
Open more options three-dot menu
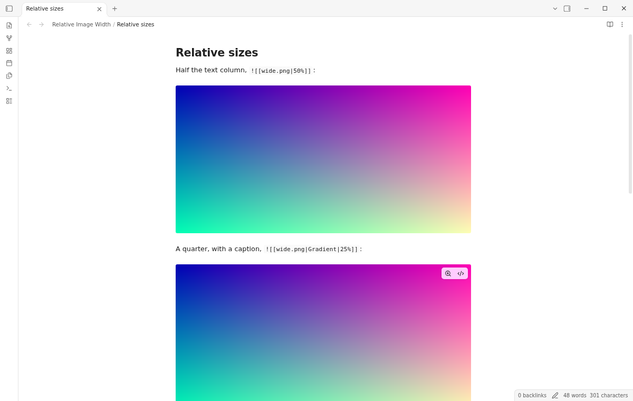click(x=622, y=24)
